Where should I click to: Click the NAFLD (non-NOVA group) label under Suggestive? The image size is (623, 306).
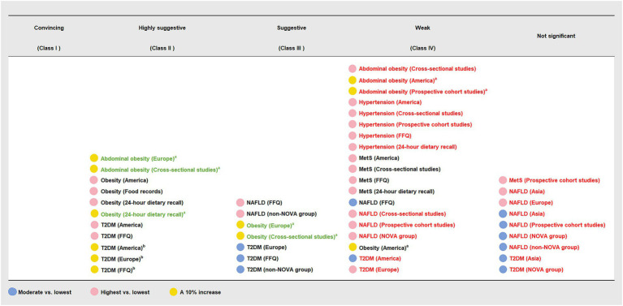coord(281,214)
